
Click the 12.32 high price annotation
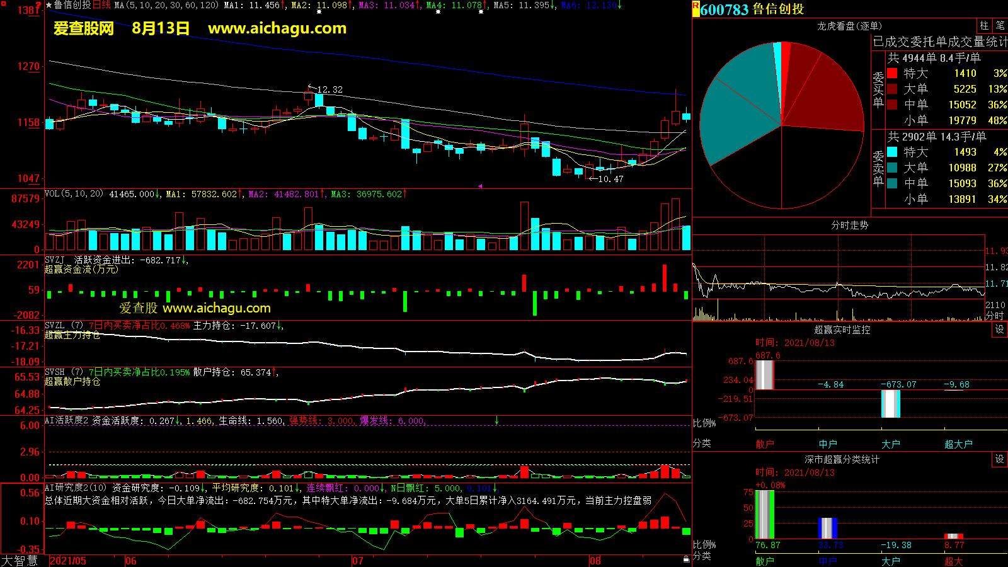tap(329, 89)
